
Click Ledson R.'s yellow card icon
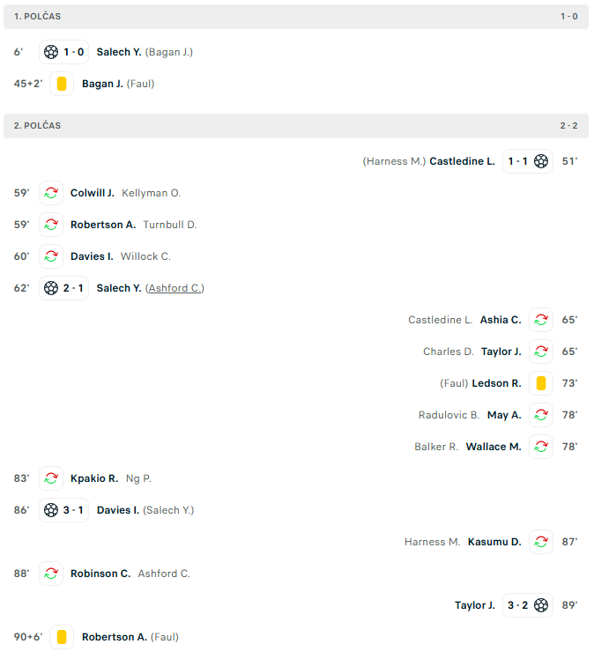pos(541,383)
